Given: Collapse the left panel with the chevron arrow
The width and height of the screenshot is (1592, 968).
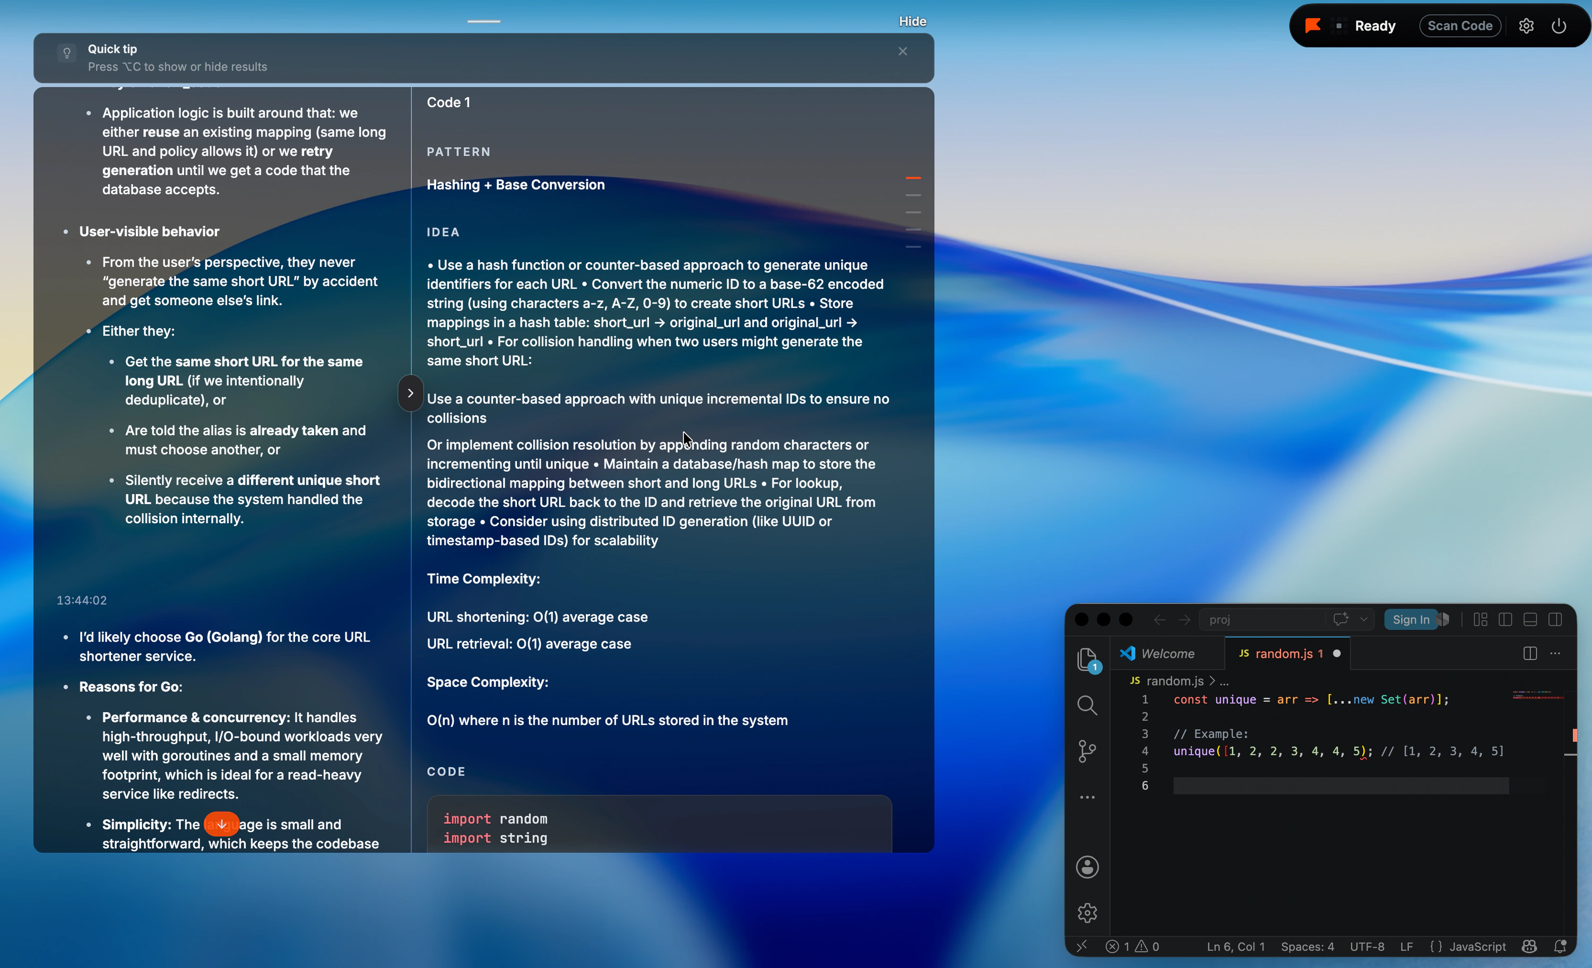Looking at the screenshot, I should 410,393.
